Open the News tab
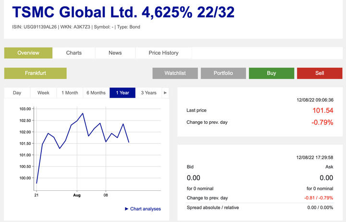346x222 pixels. click(x=115, y=53)
